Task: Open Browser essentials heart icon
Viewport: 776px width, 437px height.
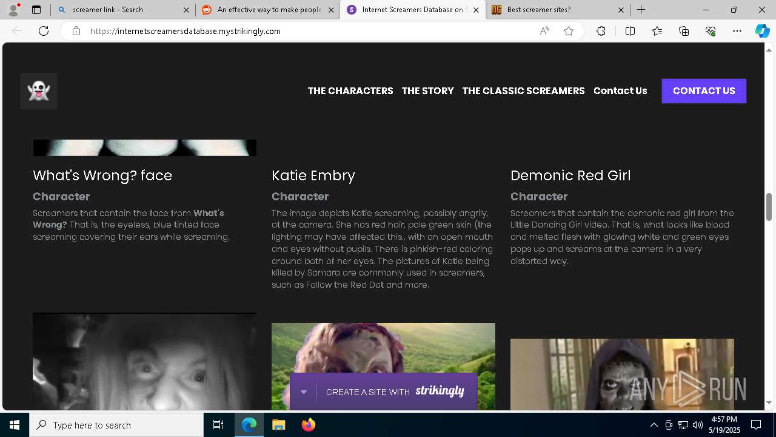Action: tap(711, 31)
